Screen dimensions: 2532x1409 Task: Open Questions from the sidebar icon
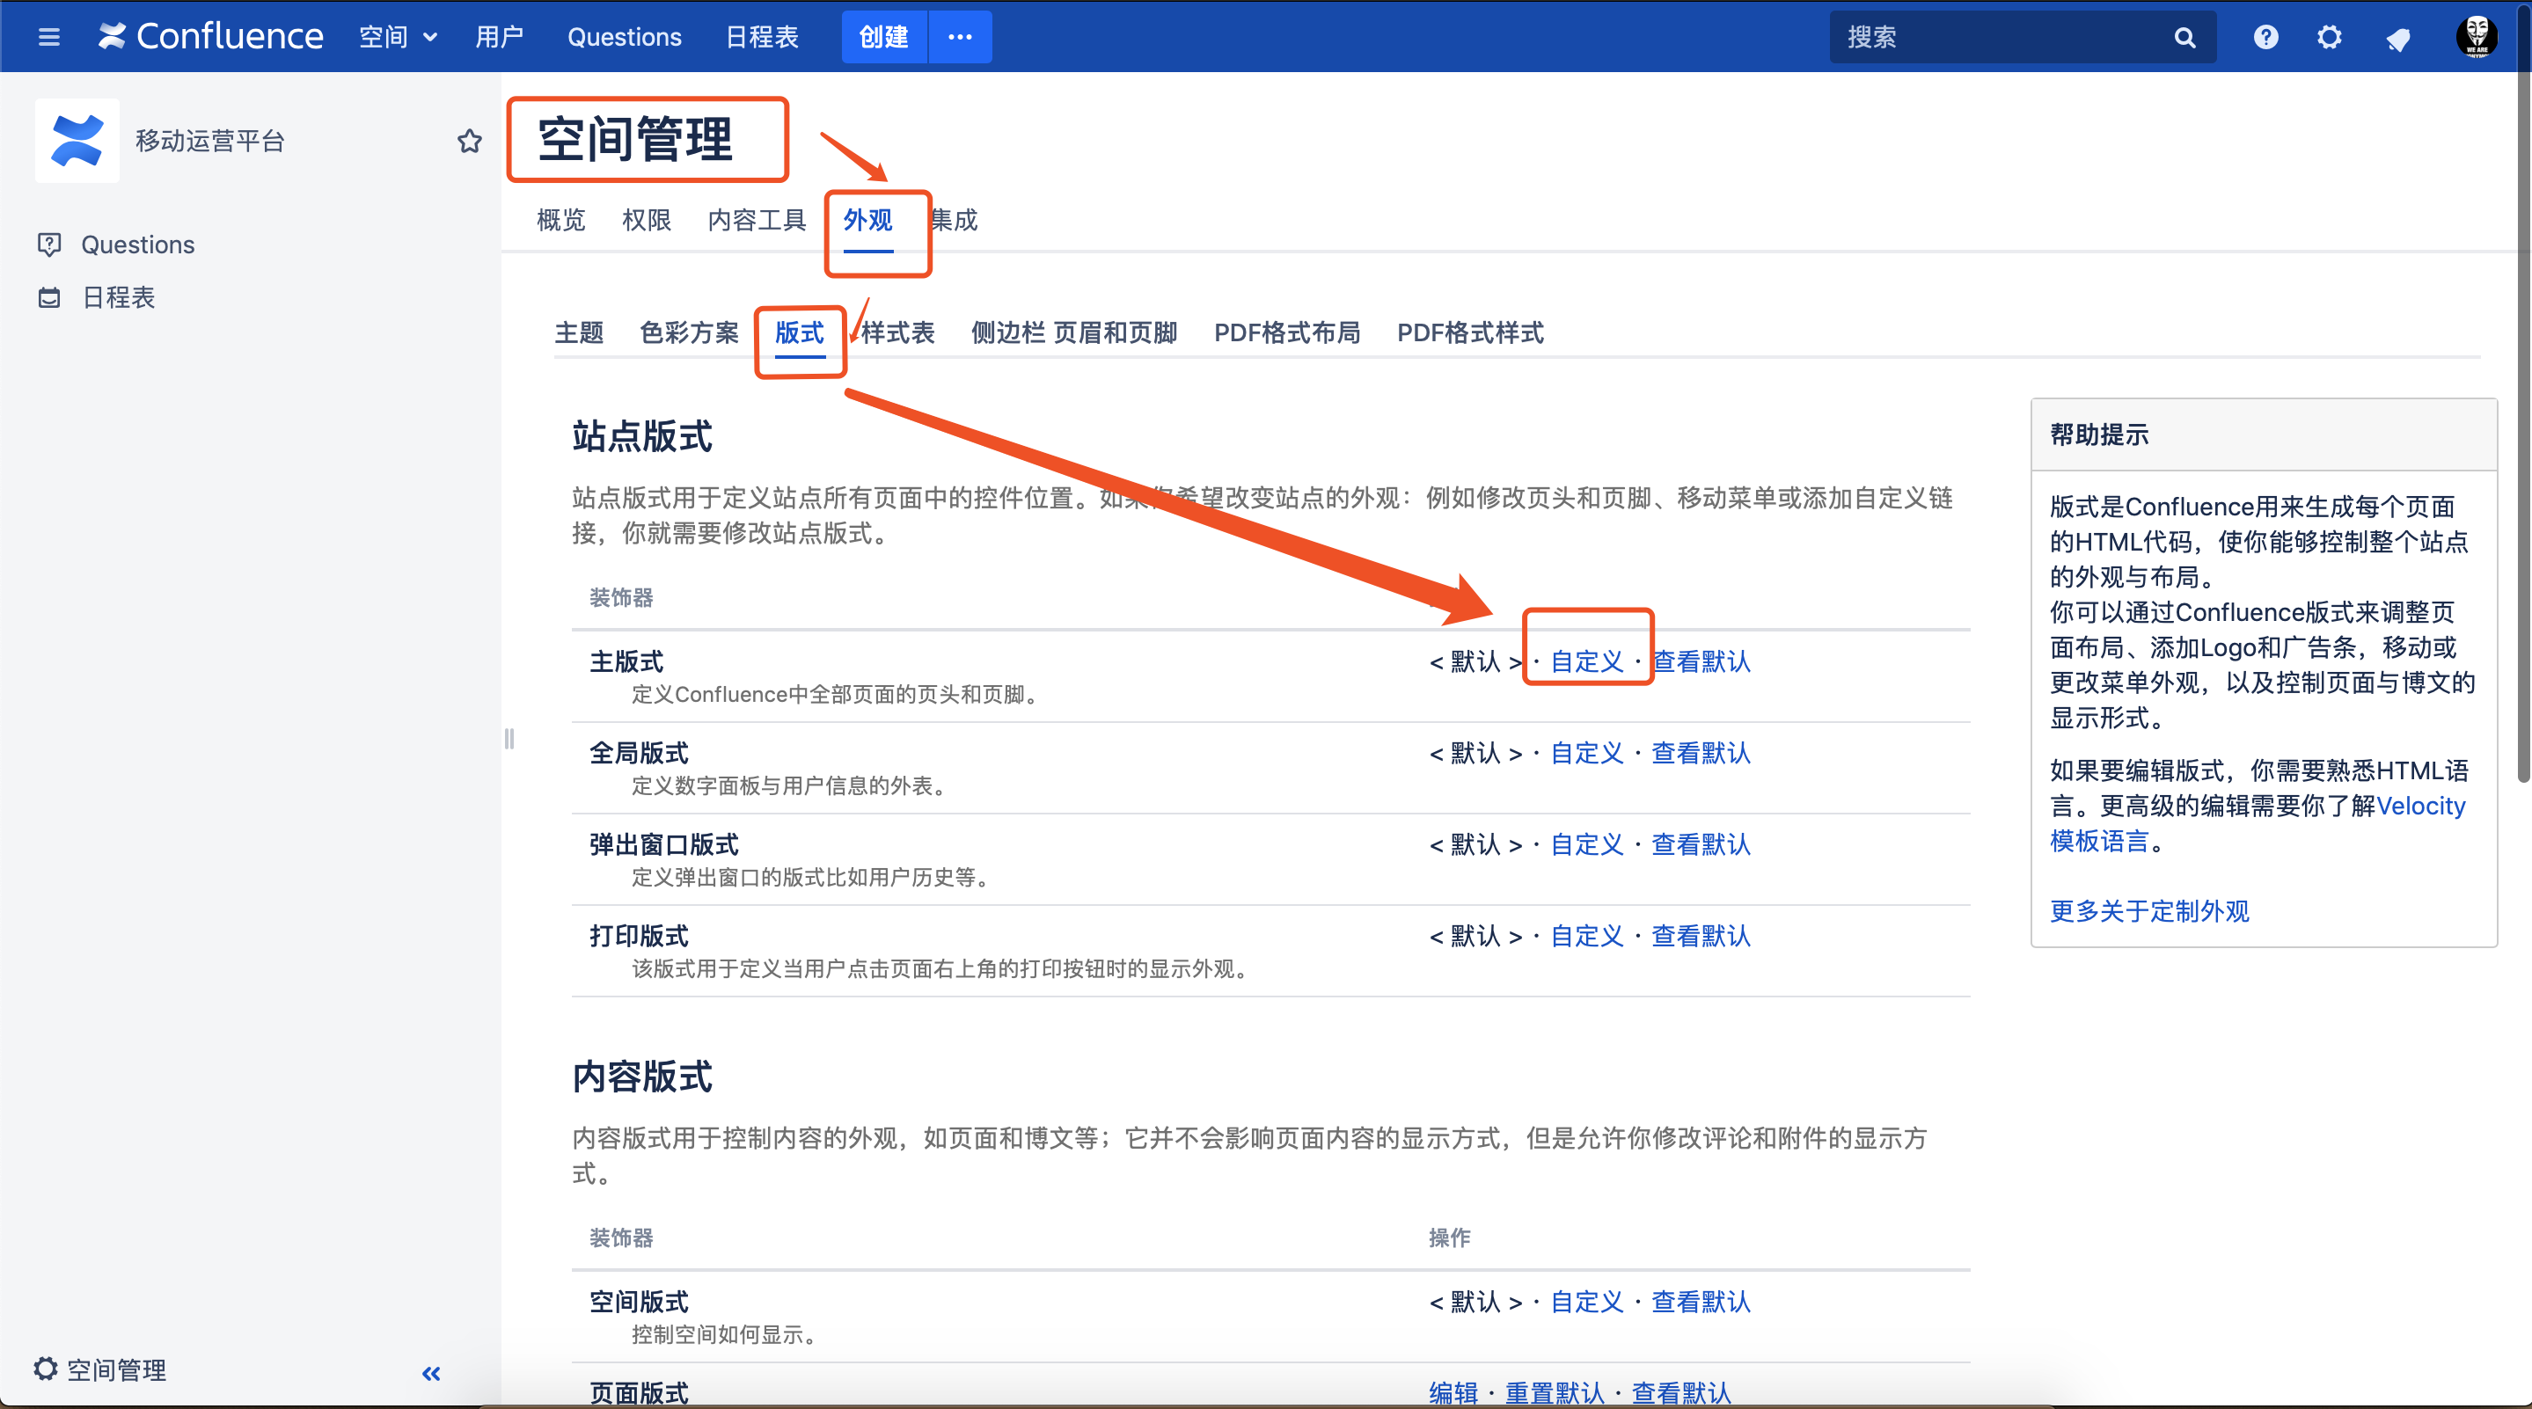(x=49, y=244)
